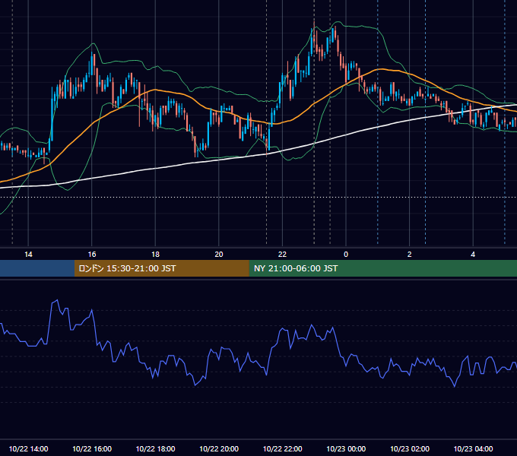517x456 pixels.
Task: Click the hour label 22 on upper axis
Action: 282,255
